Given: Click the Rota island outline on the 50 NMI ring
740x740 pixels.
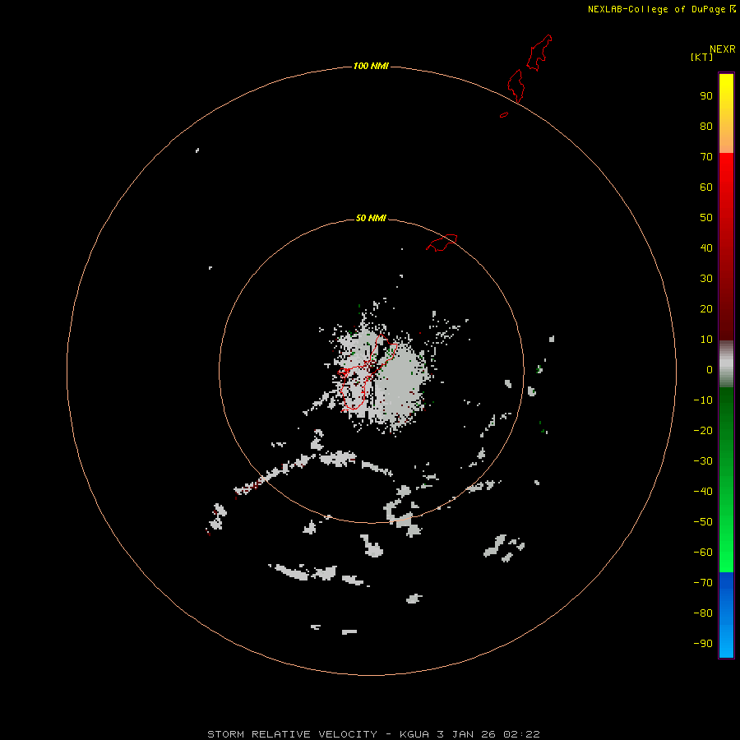Looking at the screenshot, I should (442, 243).
